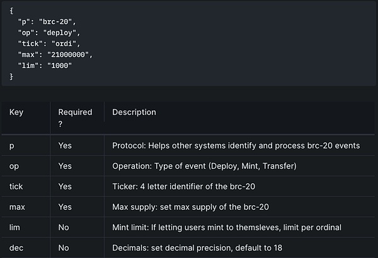This screenshot has width=378, height=258.
Task: Select the "dec" key cell in table
Action: point(17,247)
